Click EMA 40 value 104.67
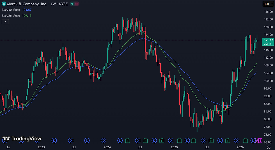Image resolution: width=275 pixels, height=150 pixels. [27, 10]
